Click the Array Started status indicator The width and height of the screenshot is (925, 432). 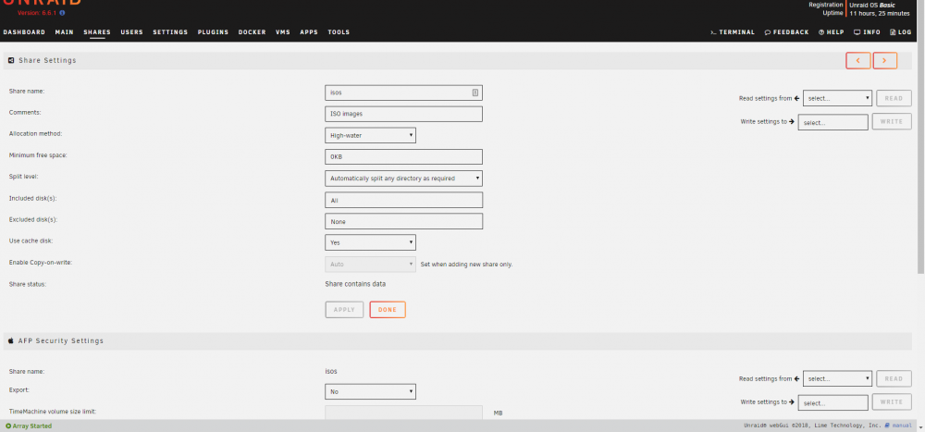pyautogui.click(x=29, y=426)
